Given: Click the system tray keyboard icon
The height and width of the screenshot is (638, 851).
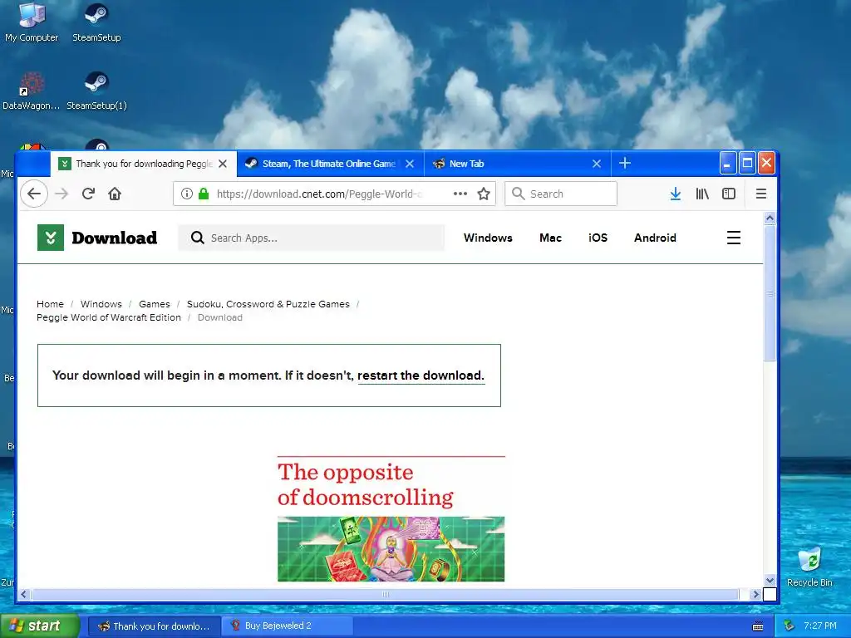Looking at the screenshot, I should (758, 626).
